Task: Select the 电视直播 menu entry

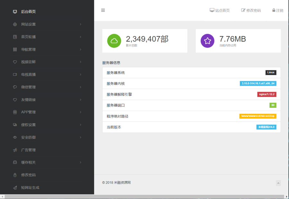Action: click(28, 74)
